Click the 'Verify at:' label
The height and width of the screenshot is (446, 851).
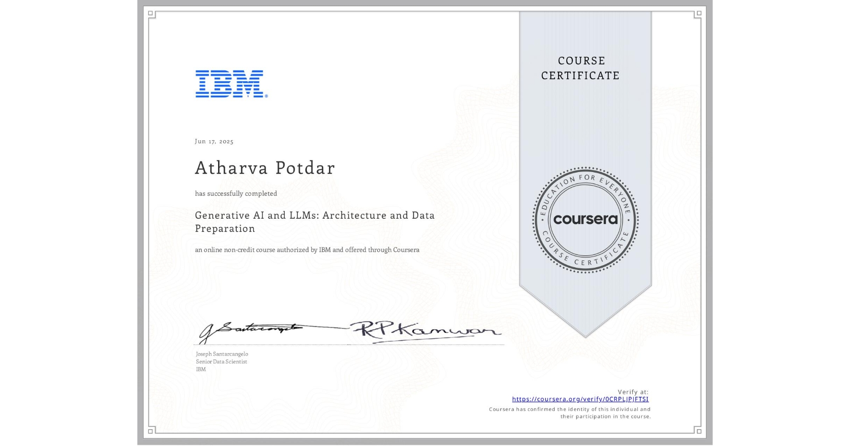(633, 392)
